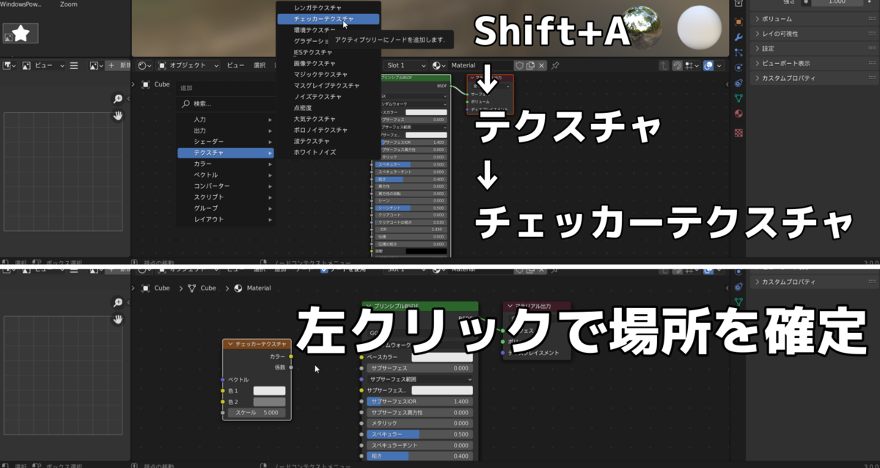Expand the レイの可視性 panel
Image resolution: width=880 pixels, height=468 pixels.
[x=815, y=34]
